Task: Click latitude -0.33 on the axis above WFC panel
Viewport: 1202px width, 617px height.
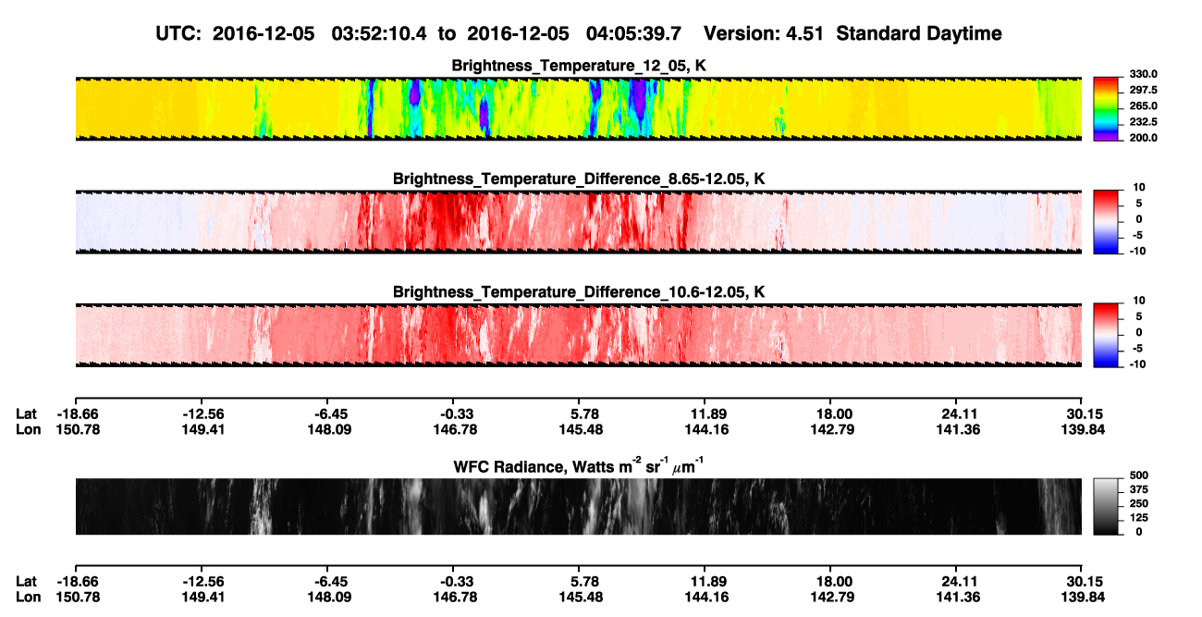Action: 455,414
